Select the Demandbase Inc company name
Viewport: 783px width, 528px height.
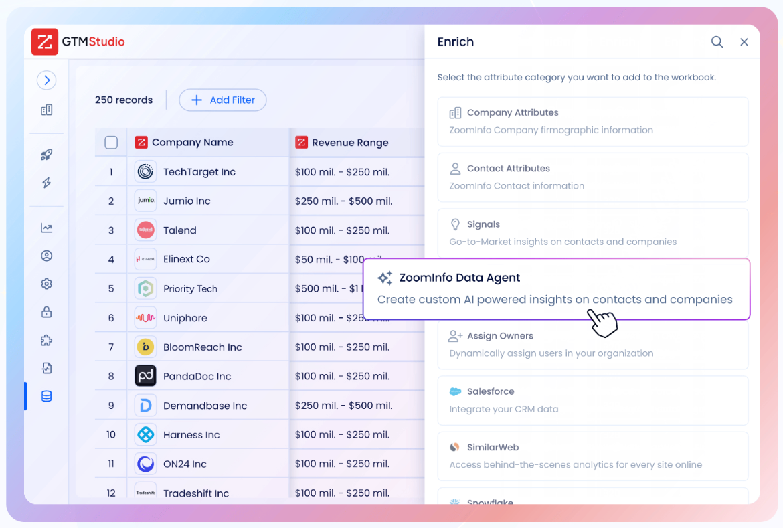pos(205,406)
